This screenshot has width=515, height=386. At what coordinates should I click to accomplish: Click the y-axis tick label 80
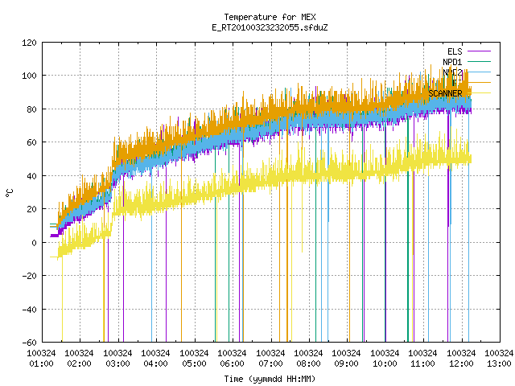point(31,109)
